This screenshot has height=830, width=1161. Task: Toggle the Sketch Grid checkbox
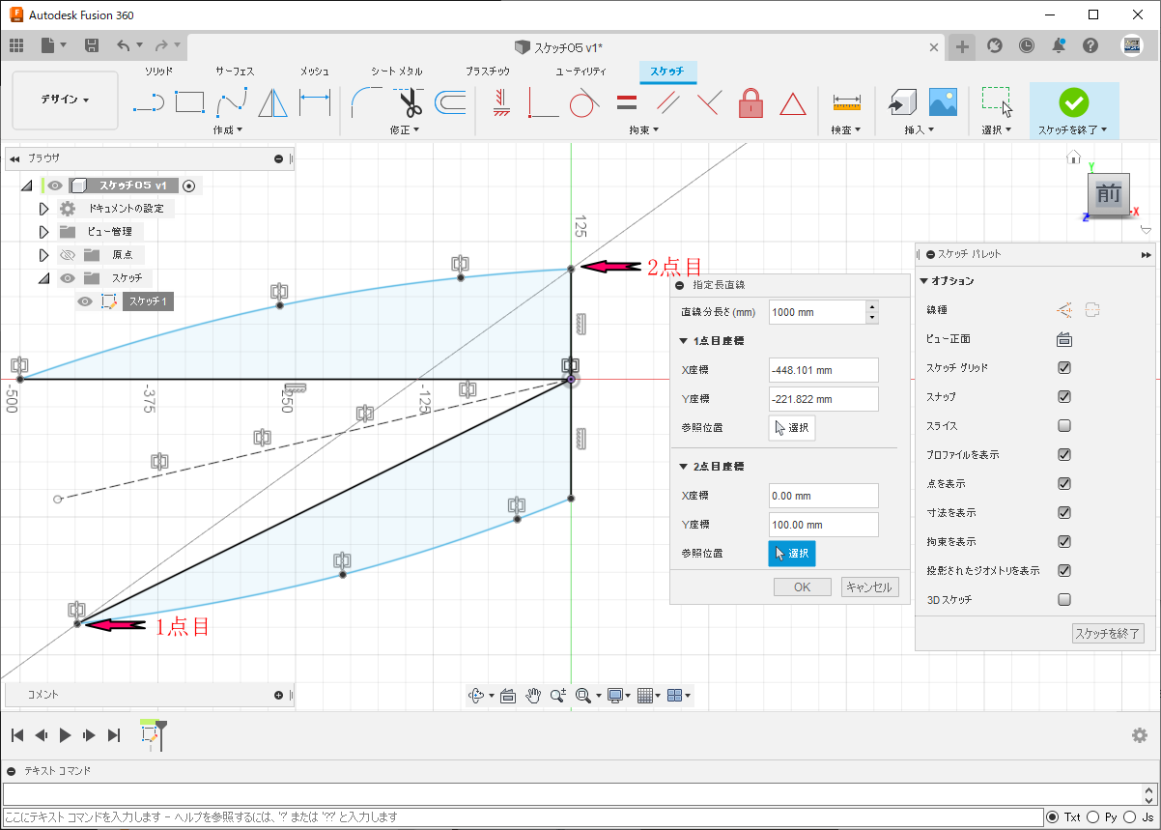coord(1064,368)
